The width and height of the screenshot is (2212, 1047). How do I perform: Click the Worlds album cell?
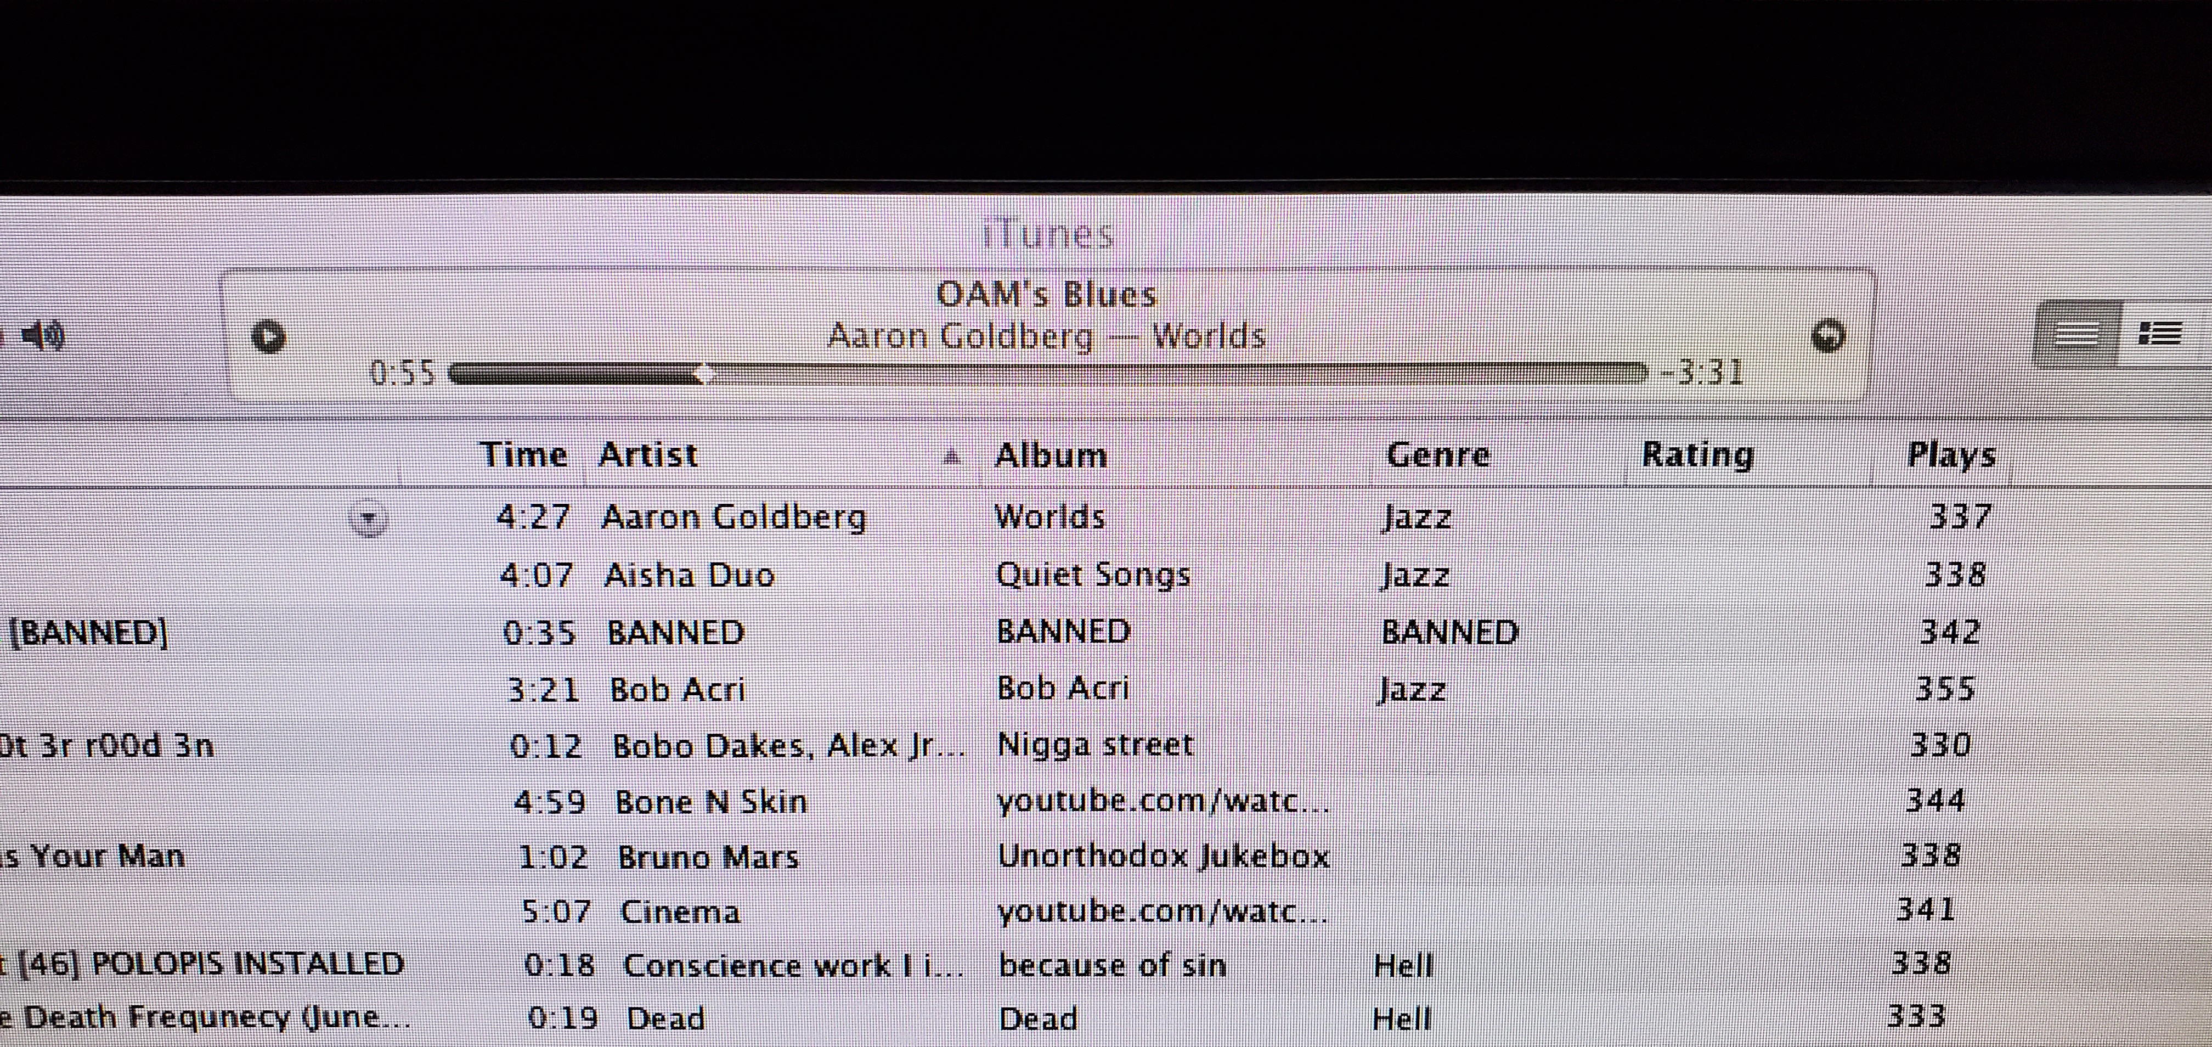click(x=1049, y=516)
